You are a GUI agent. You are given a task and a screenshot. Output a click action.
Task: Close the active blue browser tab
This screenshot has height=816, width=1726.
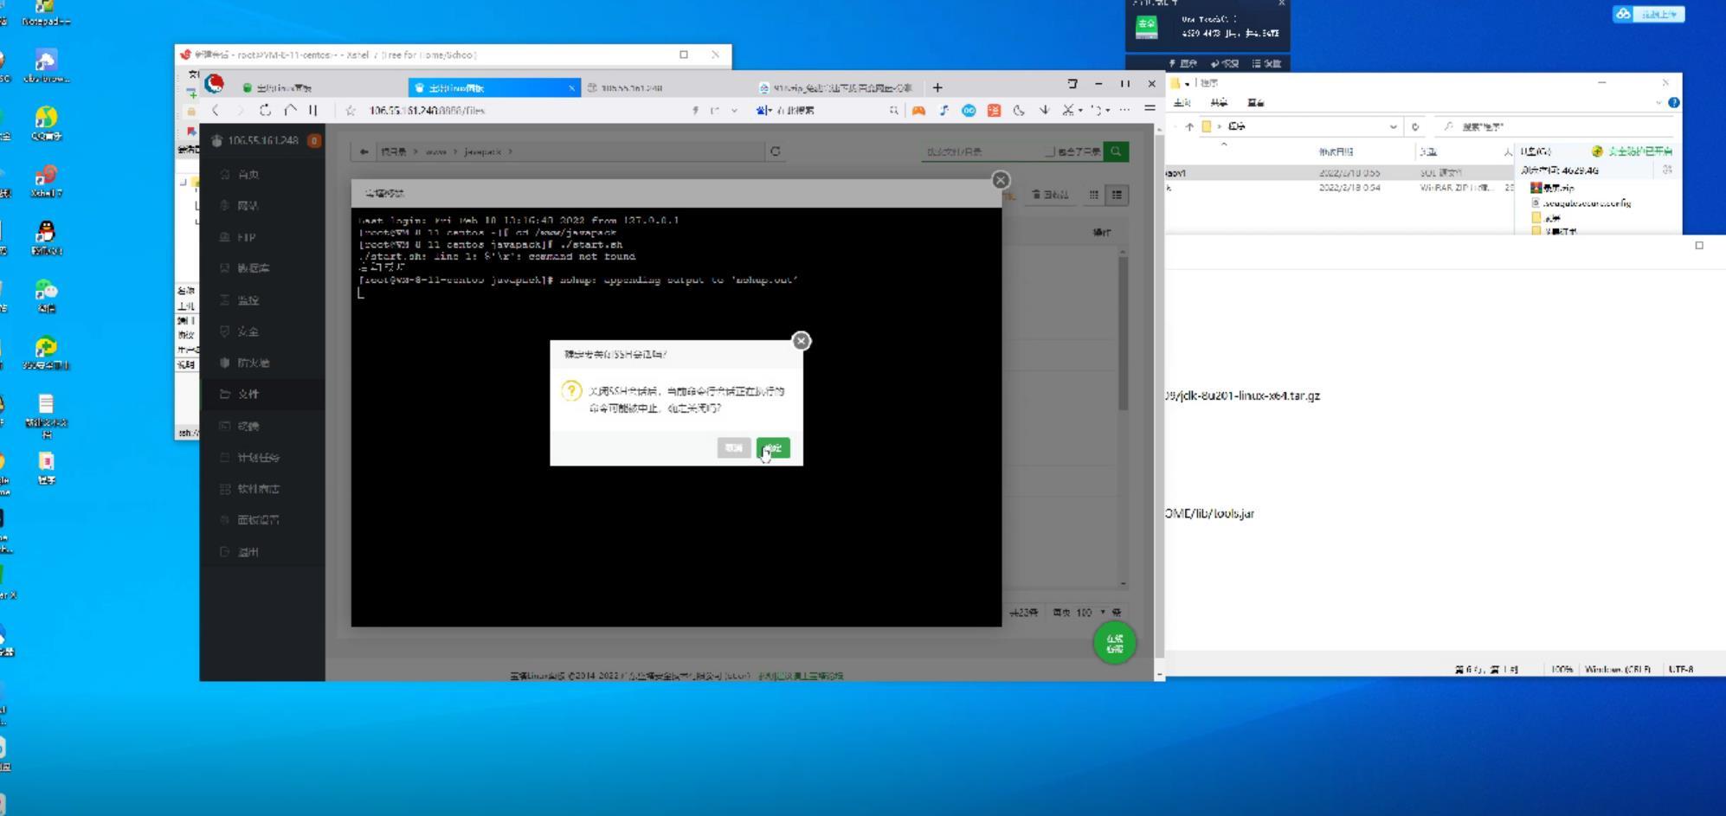coord(571,87)
